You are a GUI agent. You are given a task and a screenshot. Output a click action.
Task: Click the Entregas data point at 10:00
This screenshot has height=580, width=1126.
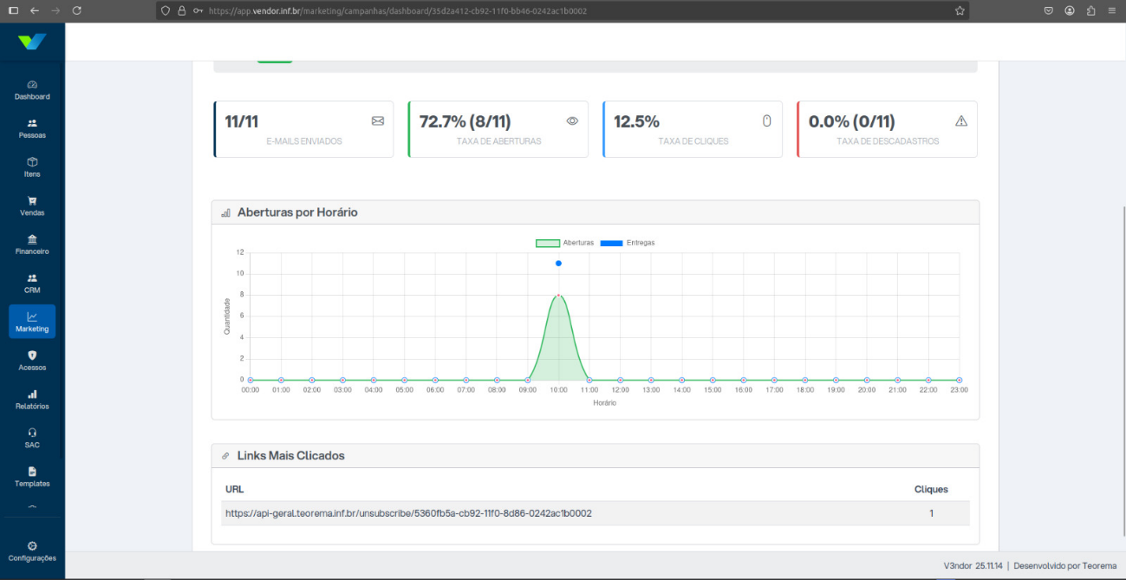(x=558, y=263)
